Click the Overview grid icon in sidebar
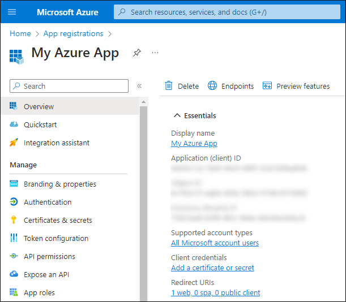The width and height of the screenshot is (346, 302). [x=13, y=106]
